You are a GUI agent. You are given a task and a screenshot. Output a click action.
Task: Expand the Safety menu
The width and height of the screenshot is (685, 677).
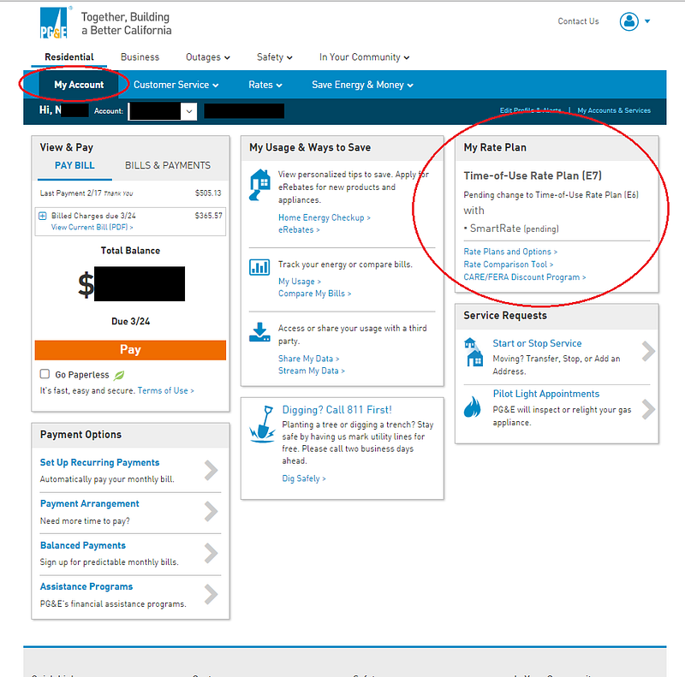point(274,57)
